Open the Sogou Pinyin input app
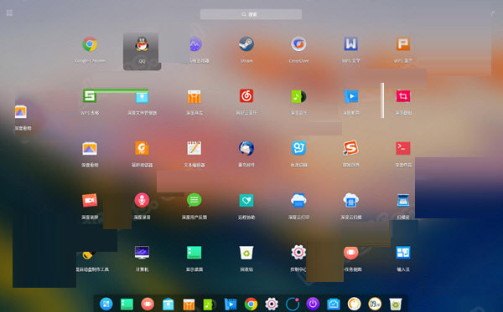503x312 pixels. point(350,148)
